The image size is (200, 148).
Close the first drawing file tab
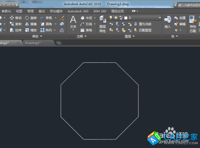click(x=18, y=43)
